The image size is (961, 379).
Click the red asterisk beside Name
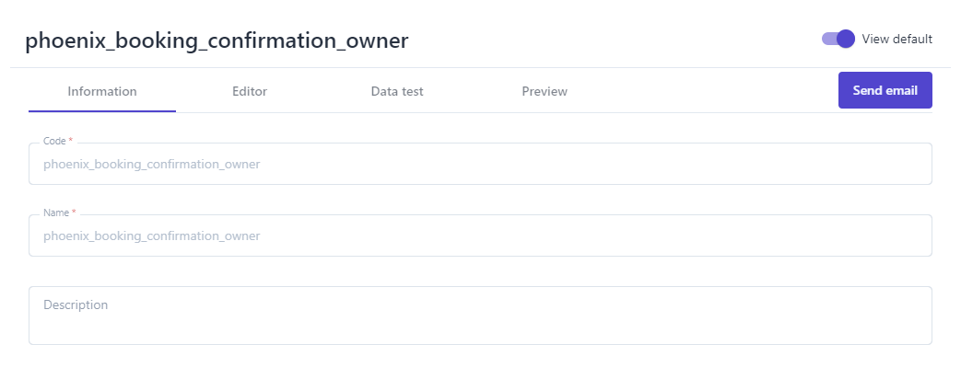pyautogui.click(x=74, y=212)
